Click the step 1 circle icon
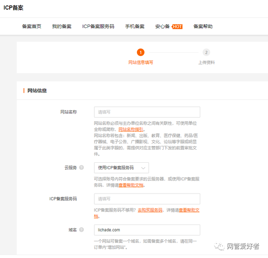The width and height of the screenshot is (268, 258). click(x=141, y=52)
